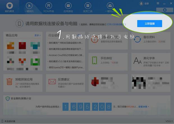Open the orange pixelated app thumbnail

pyautogui.click(x=11, y=46)
